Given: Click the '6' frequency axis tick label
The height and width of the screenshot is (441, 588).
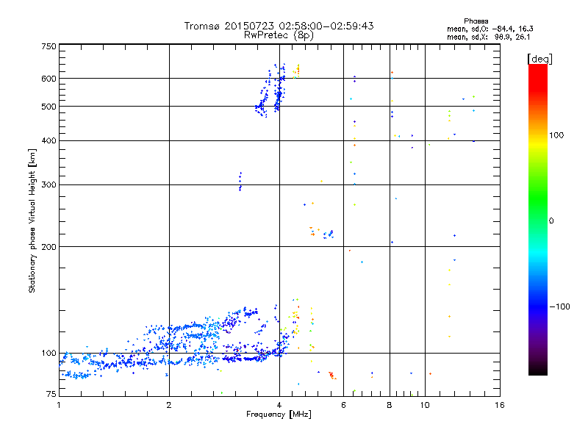Looking at the screenshot, I should tap(343, 405).
